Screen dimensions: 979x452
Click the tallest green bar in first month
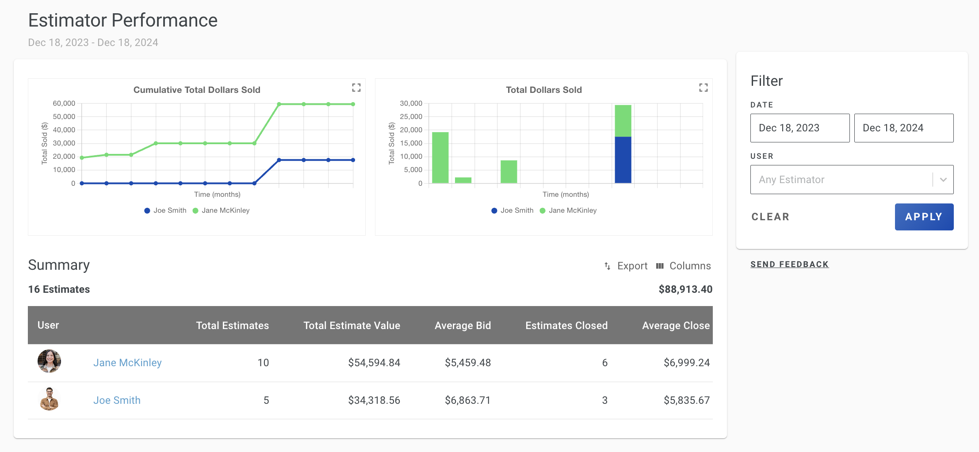click(440, 157)
